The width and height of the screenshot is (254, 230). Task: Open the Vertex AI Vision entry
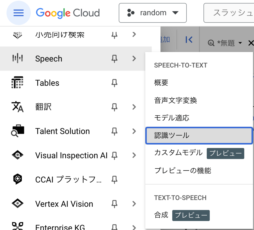click(64, 204)
